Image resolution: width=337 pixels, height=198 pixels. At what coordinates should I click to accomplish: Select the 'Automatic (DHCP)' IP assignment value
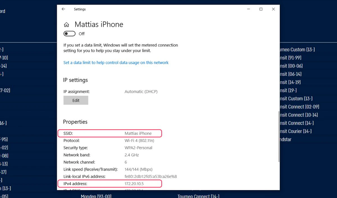coord(141,92)
